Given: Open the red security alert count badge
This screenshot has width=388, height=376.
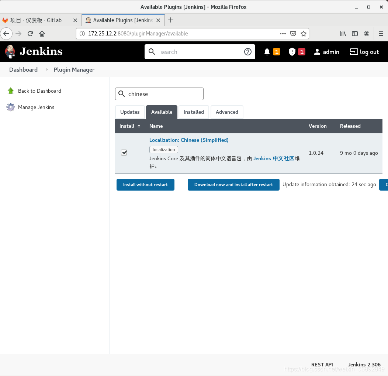Looking at the screenshot, I should 302,52.
